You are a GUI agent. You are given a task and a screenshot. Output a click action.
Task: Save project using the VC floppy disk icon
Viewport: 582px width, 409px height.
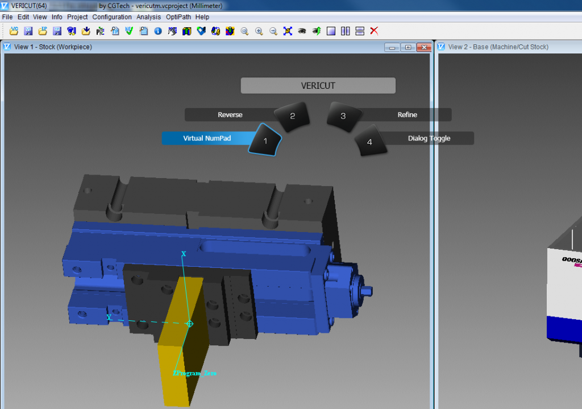coord(28,31)
